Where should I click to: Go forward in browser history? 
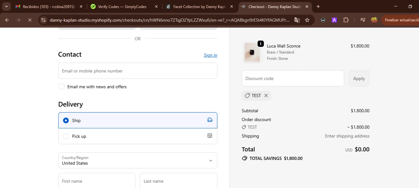point(18,20)
